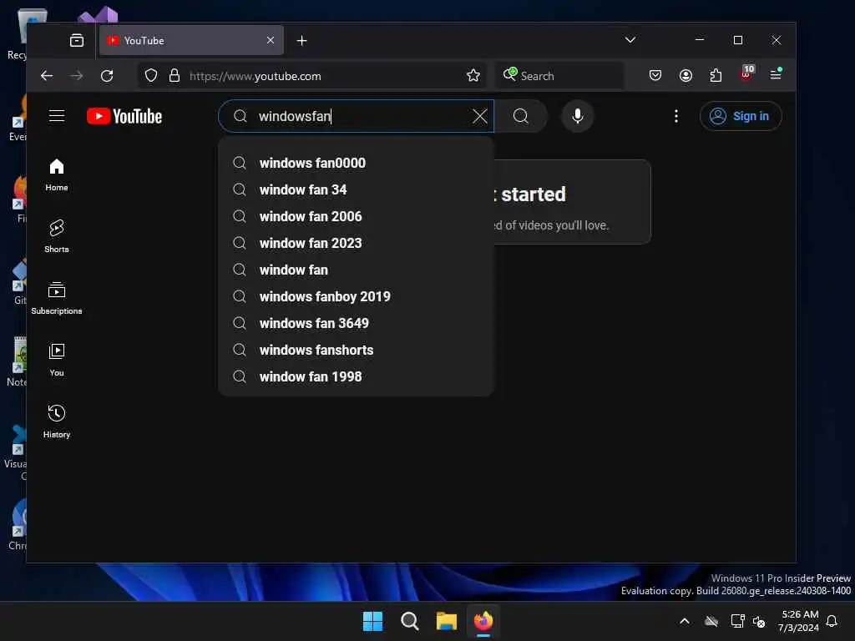Close the YouTube tab
The width and height of the screenshot is (855, 641).
click(271, 40)
